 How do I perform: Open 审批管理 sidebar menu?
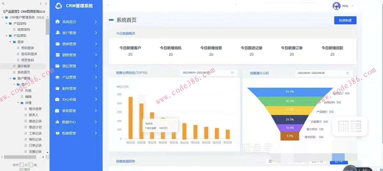click(x=76, y=111)
